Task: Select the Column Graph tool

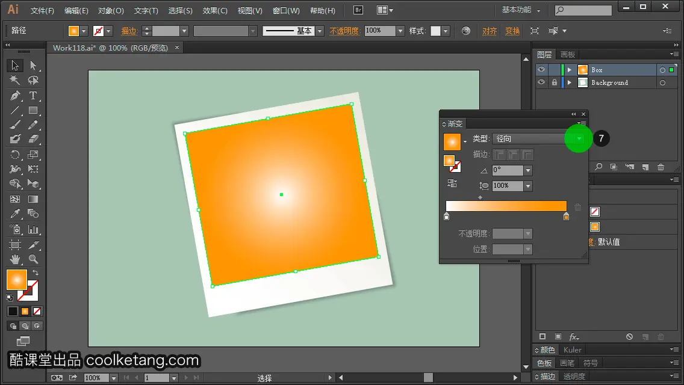Action: pyautogui.click(x=33, y=229)
